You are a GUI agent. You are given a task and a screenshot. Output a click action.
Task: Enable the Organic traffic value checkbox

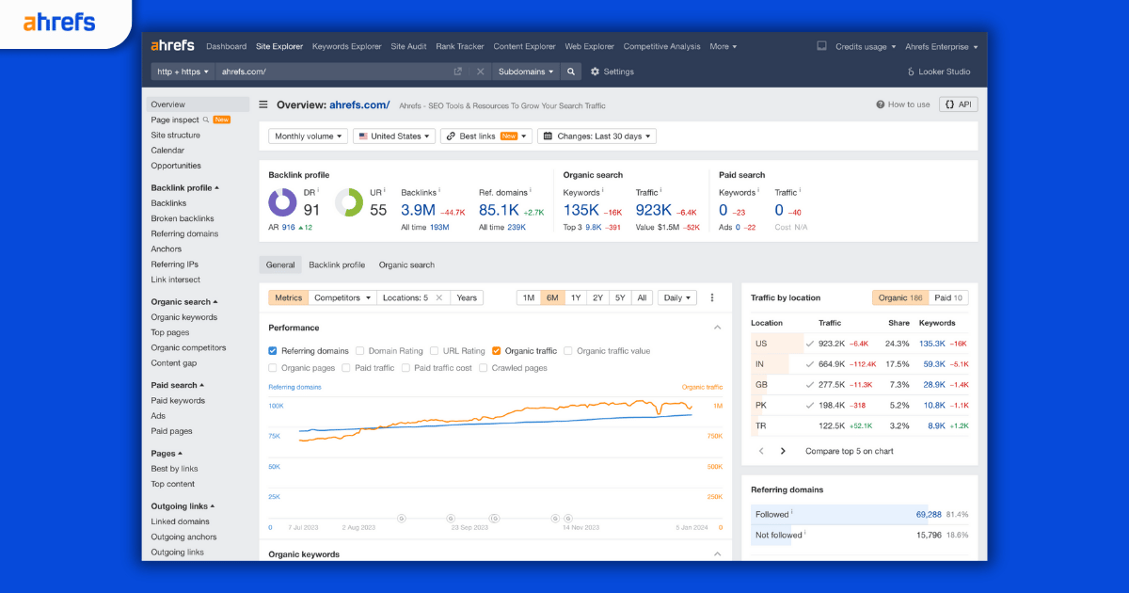[x=568, y=351]
